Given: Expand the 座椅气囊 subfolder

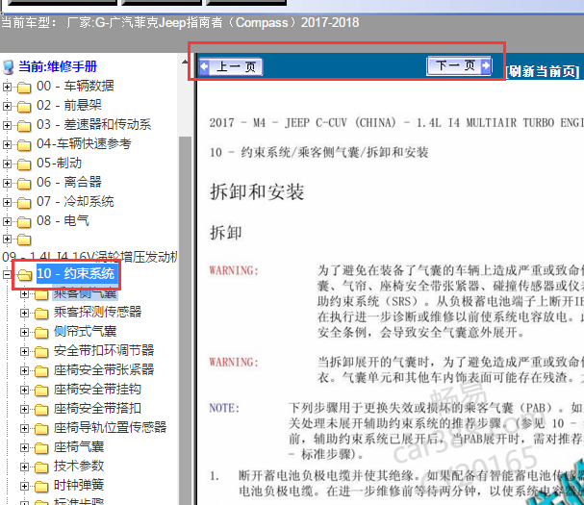Looking at the screenshot, I should click(24, 447).
